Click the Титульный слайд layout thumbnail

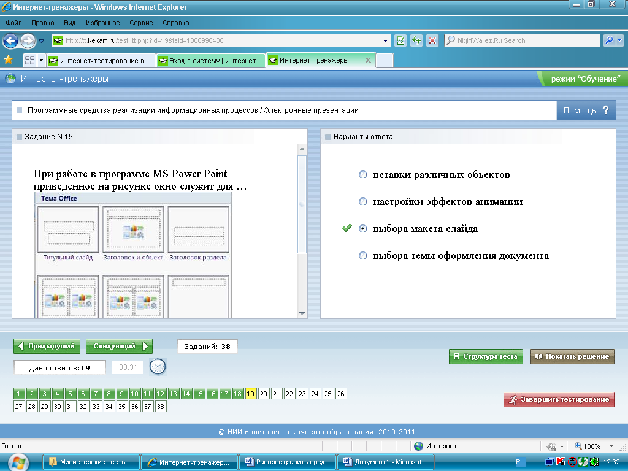point(68,229)
